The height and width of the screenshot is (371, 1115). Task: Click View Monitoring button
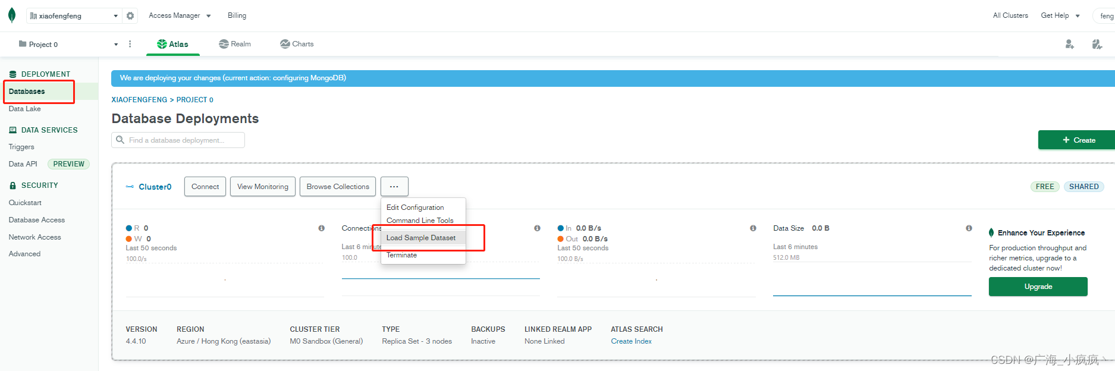263,187
